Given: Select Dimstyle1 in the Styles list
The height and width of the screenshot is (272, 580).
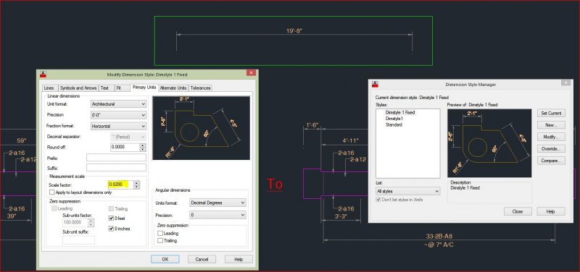Looking at the screenshot, I should (x=394, y=119).
